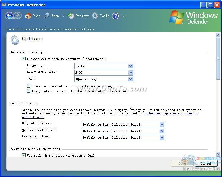222x177 pixels.
Task: Click the 'Frequency:' label
Action: tap(36, 65)
